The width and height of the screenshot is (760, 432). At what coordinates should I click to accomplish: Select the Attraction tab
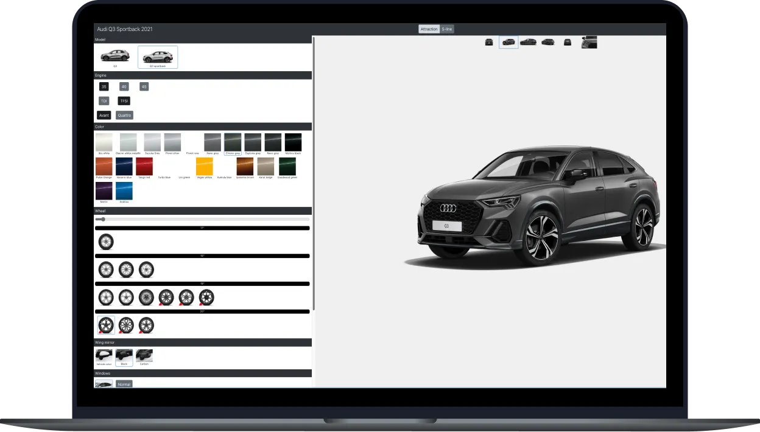pos(429,29)
